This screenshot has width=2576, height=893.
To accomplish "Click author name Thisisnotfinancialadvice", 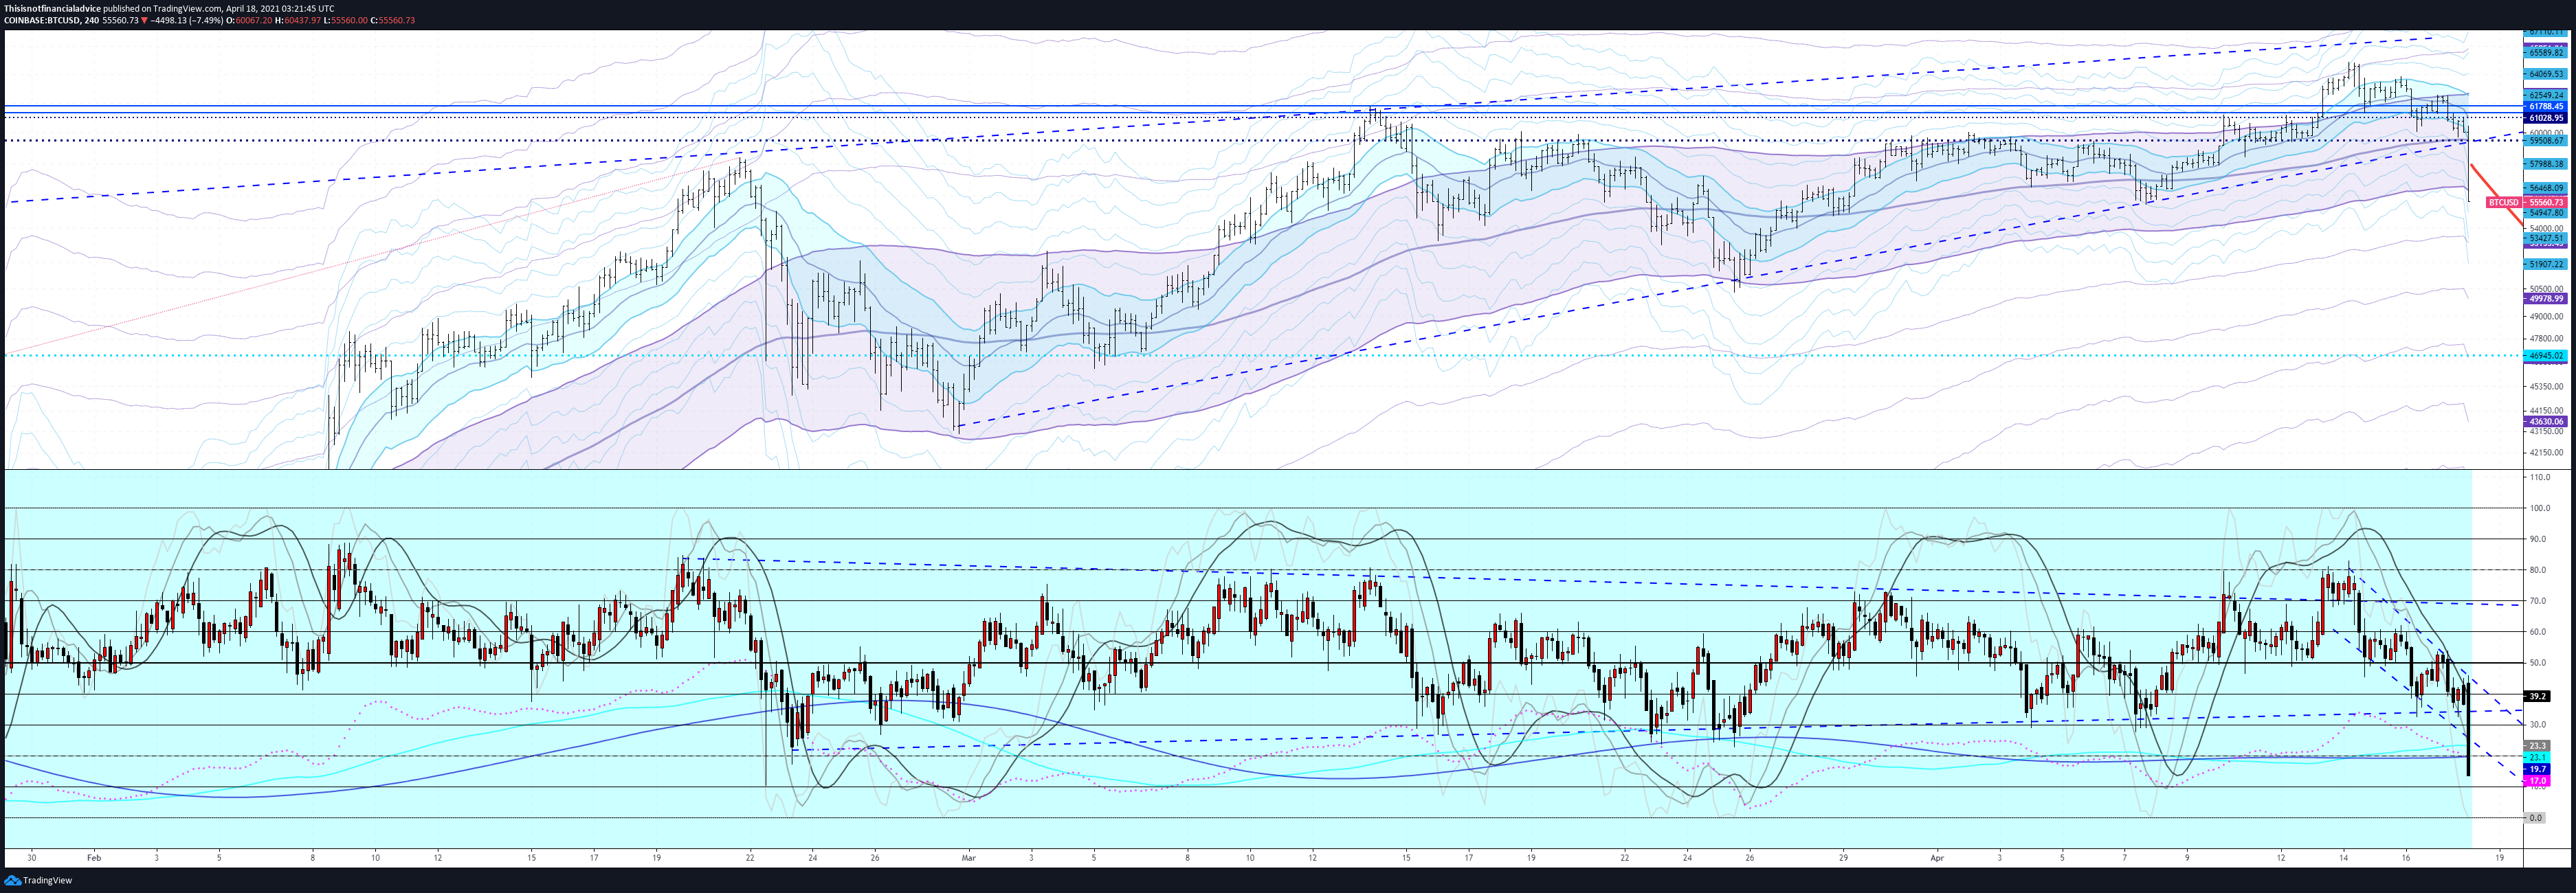I will point(52,8).
